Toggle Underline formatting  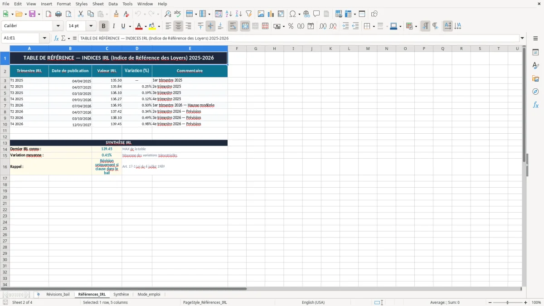tap(123, 26)
